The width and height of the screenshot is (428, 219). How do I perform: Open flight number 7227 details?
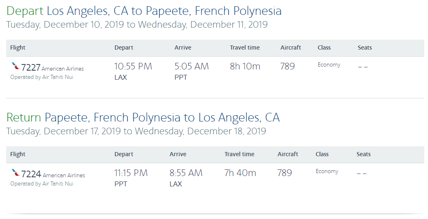click(31, 67)
